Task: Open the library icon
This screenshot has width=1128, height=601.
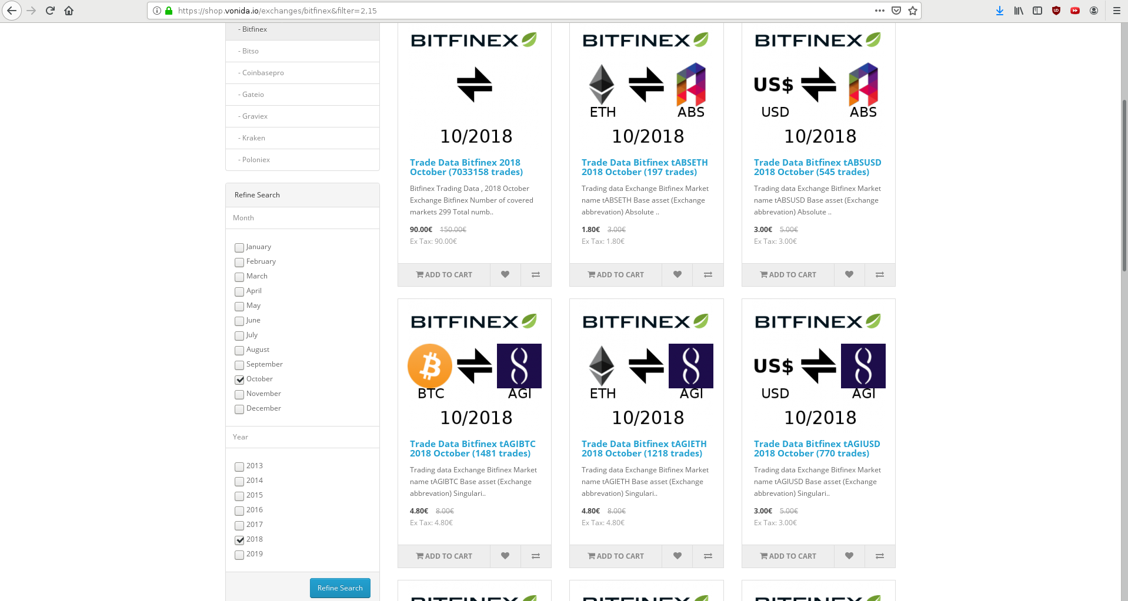Action: 1019,11
